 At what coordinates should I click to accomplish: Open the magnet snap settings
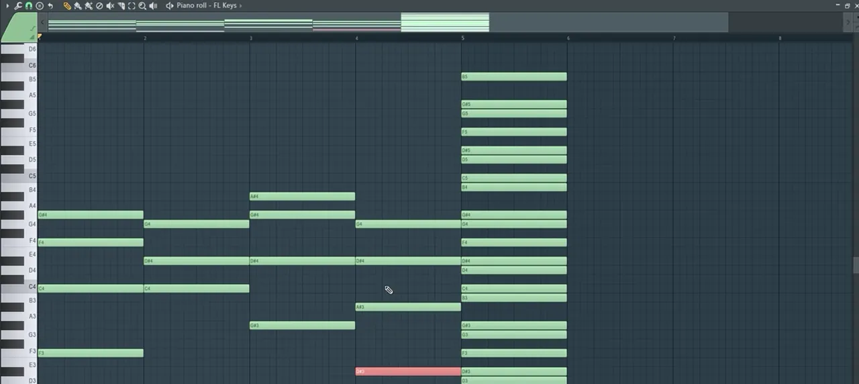coord(29,5)
